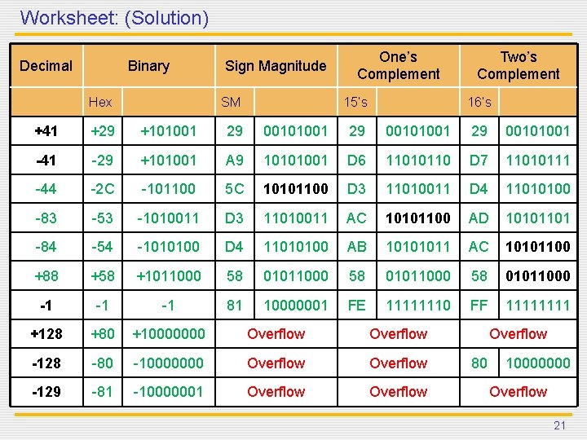Click the "+80" hex cell
This screenshot has height=440, width=587.
pyautogui.click(x=103, y=334)
